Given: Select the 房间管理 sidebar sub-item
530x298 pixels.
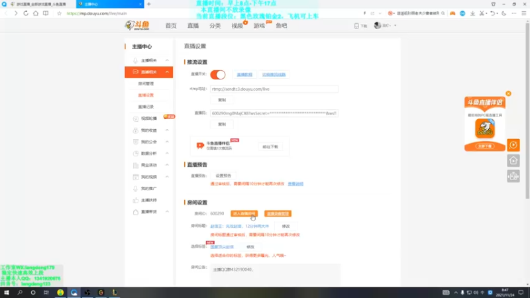Looking at the screenshot, I should 146,83.
